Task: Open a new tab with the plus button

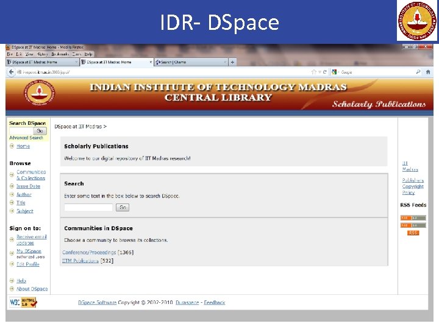Action: click(x=232, y=62)
